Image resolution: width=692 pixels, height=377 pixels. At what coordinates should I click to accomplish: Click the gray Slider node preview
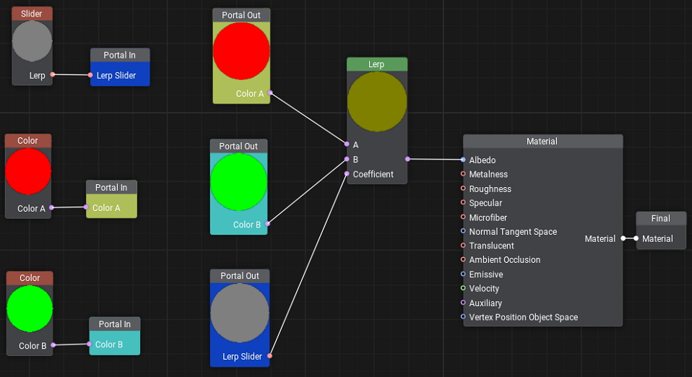click(x=32, y=40)
